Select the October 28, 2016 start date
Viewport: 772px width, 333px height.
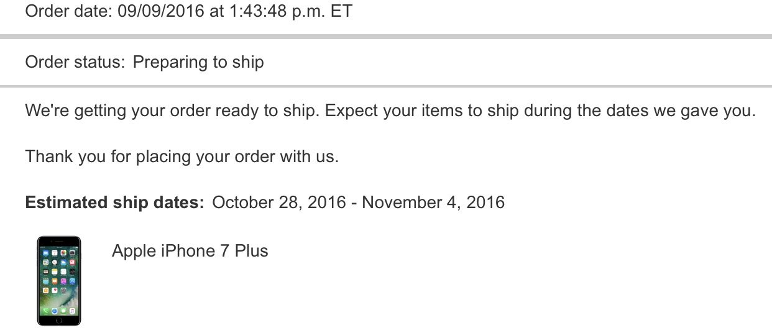coord(279,203)
